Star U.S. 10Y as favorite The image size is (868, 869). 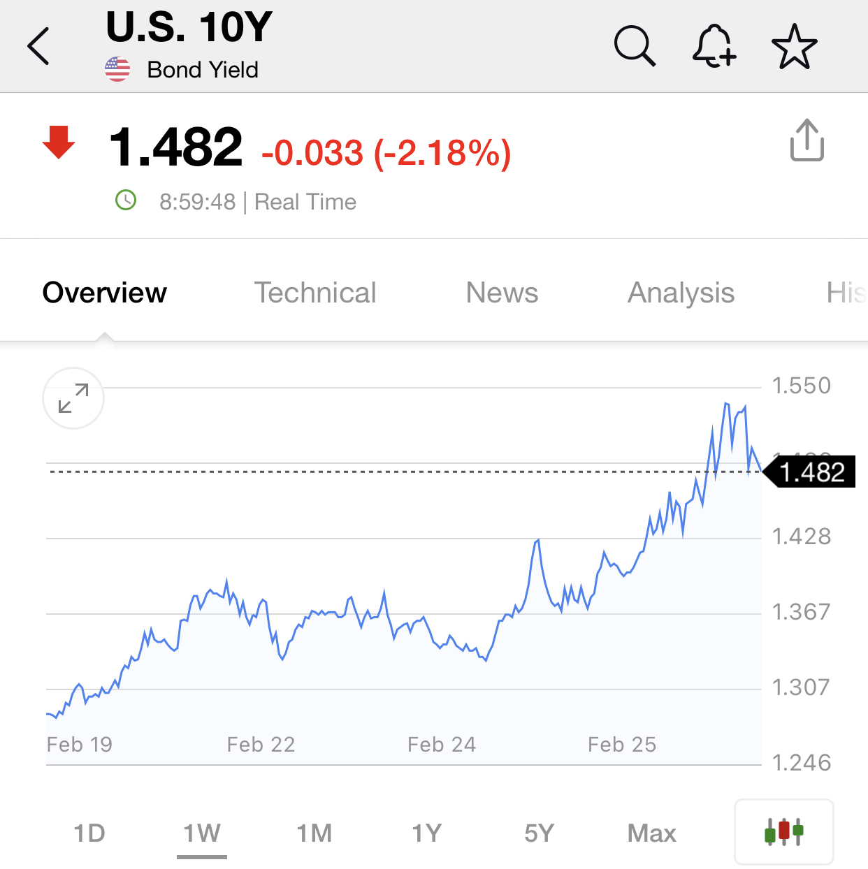click(795, 46)
